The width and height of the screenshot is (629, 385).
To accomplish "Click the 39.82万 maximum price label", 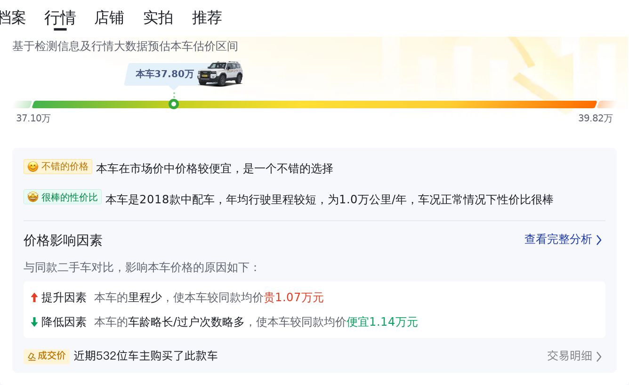I will click(595, 118).
